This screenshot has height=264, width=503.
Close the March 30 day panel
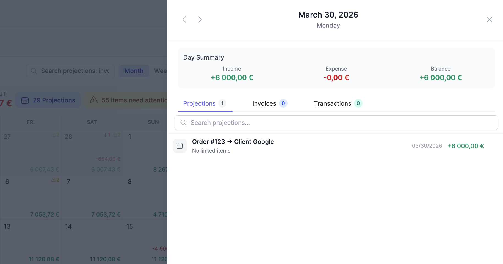coord(489,19)
